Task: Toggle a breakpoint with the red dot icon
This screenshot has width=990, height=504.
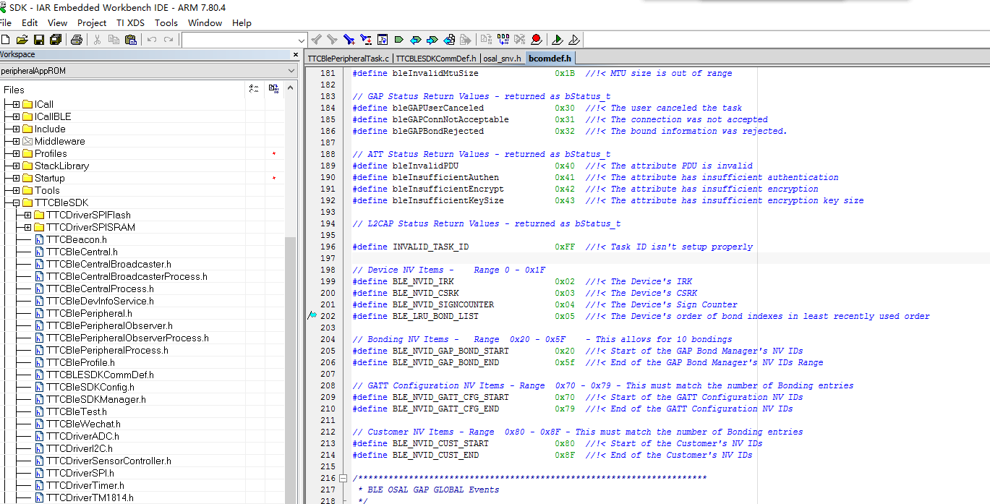Action: point(536,40)
